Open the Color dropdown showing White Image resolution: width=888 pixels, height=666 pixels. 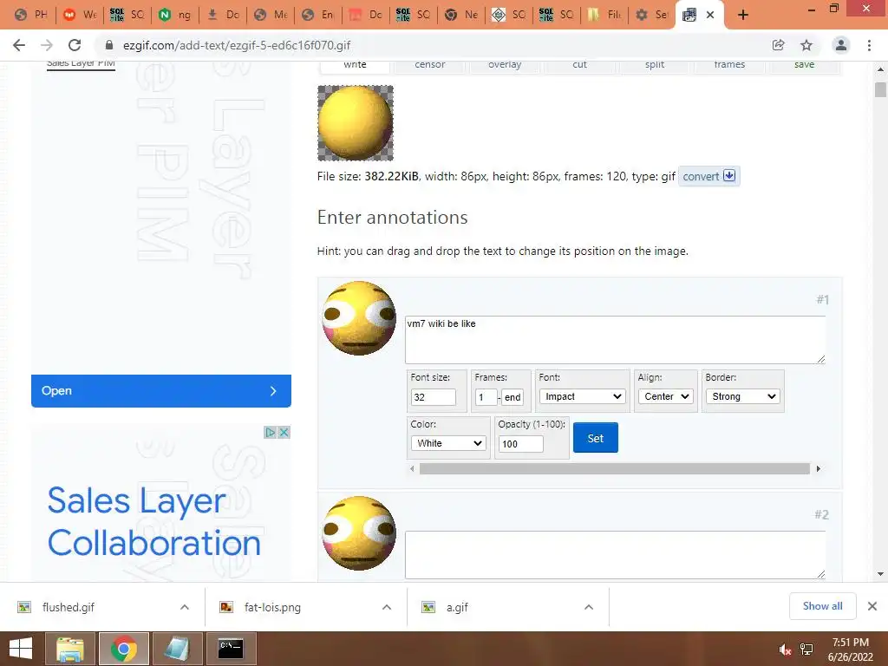(x=448, y=443)
